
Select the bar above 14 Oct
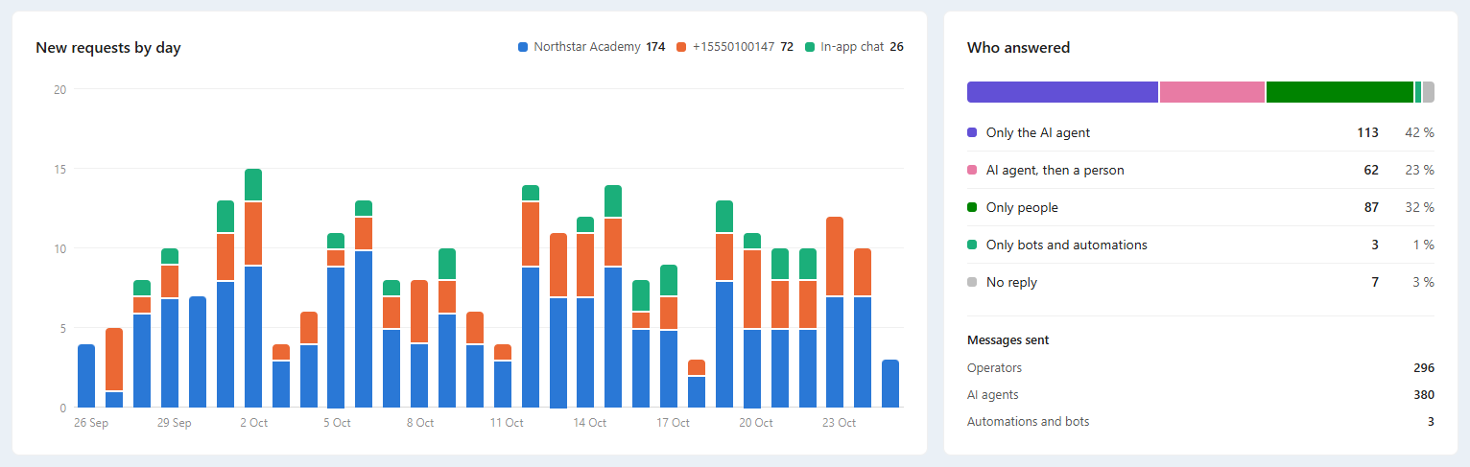(585, 313)
